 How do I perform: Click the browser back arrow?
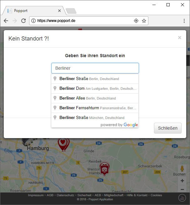(6, 21)
